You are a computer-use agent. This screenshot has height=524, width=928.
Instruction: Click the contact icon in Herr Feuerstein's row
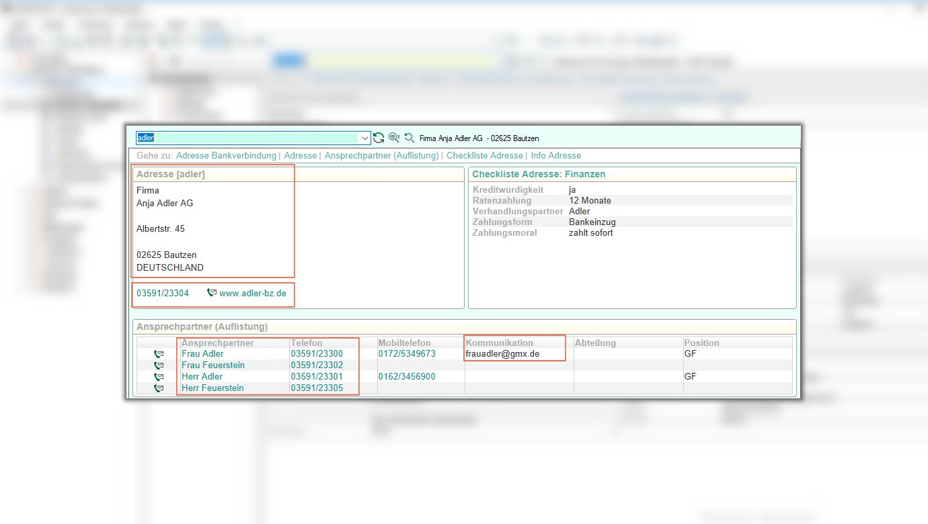(159, 388)
